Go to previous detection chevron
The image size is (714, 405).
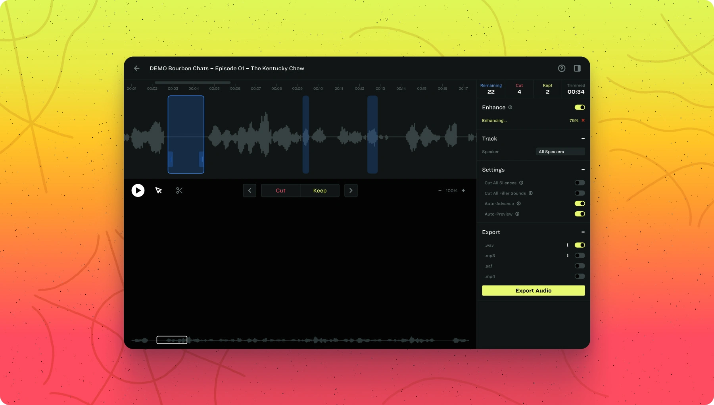pyautogui.click(x=250, y=191)
